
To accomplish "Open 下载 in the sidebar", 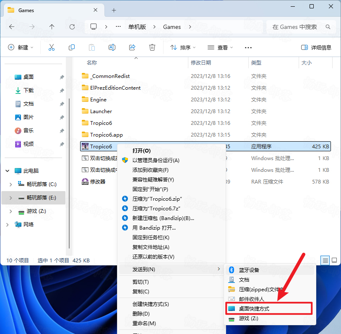I will coord(29,91).
